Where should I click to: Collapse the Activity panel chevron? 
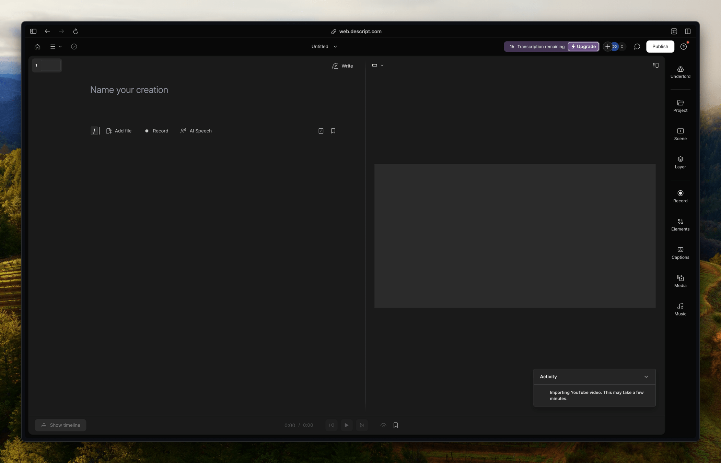646,377
